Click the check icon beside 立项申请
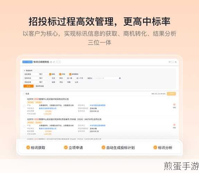 (66, 147)
